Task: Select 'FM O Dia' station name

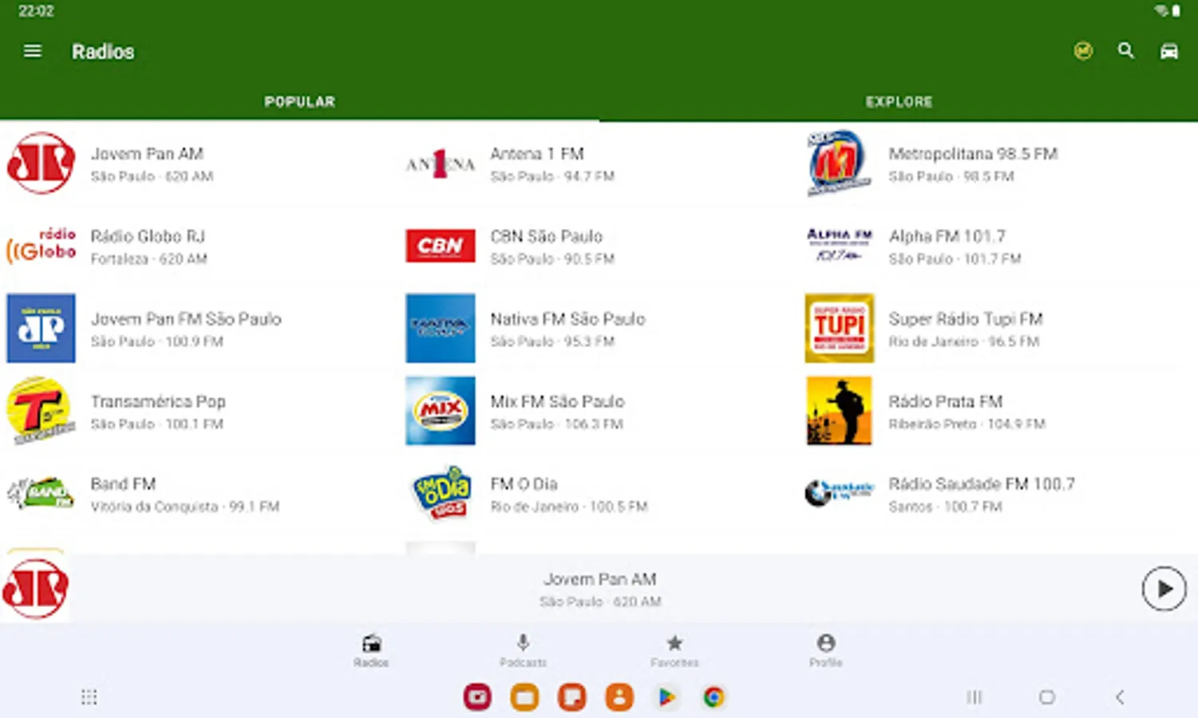Action: (x=524, y=483)
